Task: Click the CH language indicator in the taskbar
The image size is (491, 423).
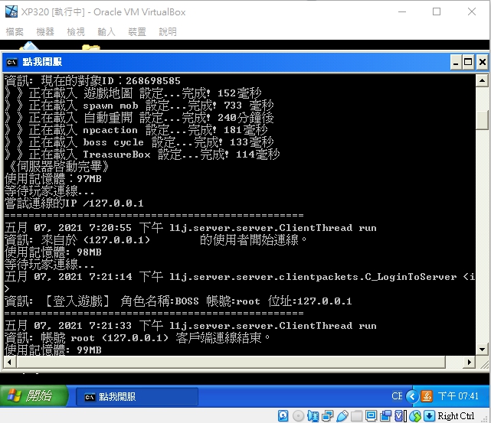Action: pos(397,396)
